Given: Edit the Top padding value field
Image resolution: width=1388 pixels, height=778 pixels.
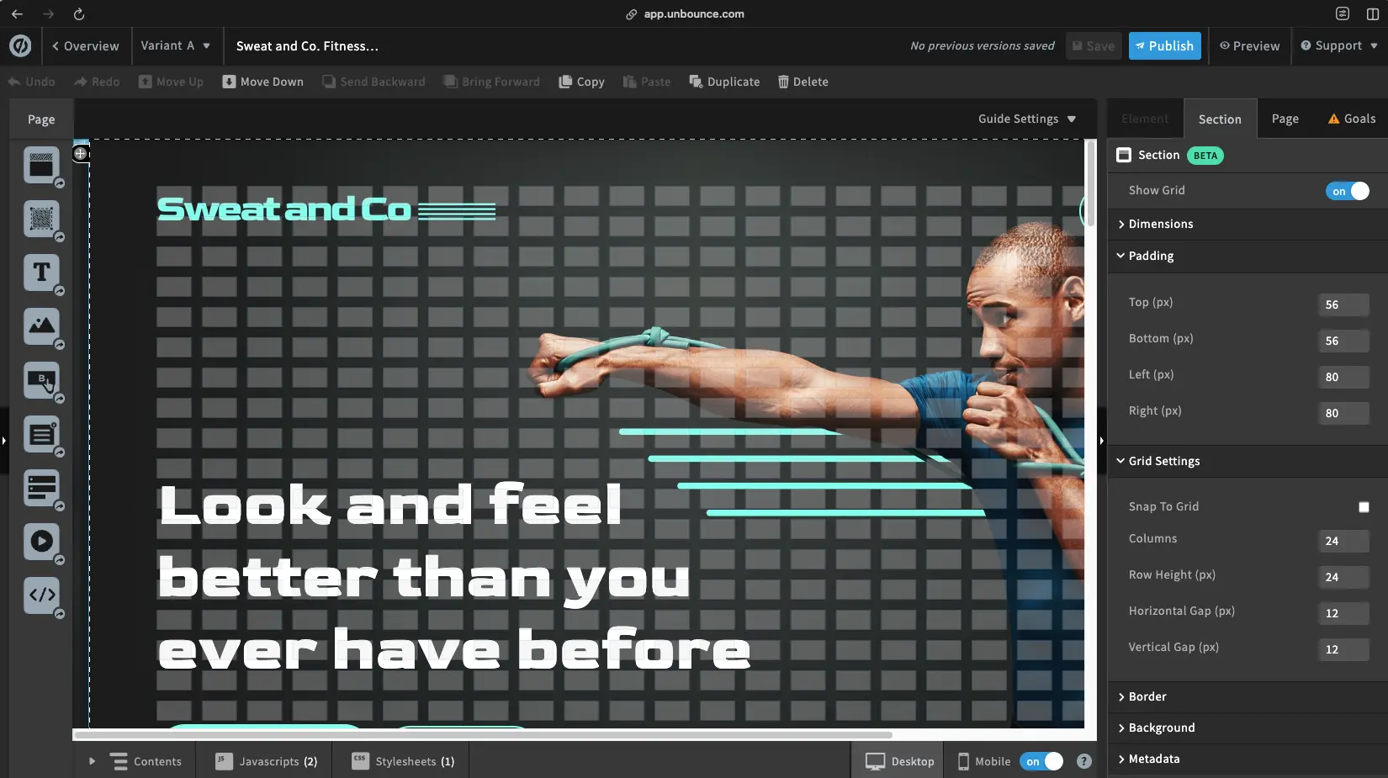Looking at the screenshot, I should coord(1342,304).
